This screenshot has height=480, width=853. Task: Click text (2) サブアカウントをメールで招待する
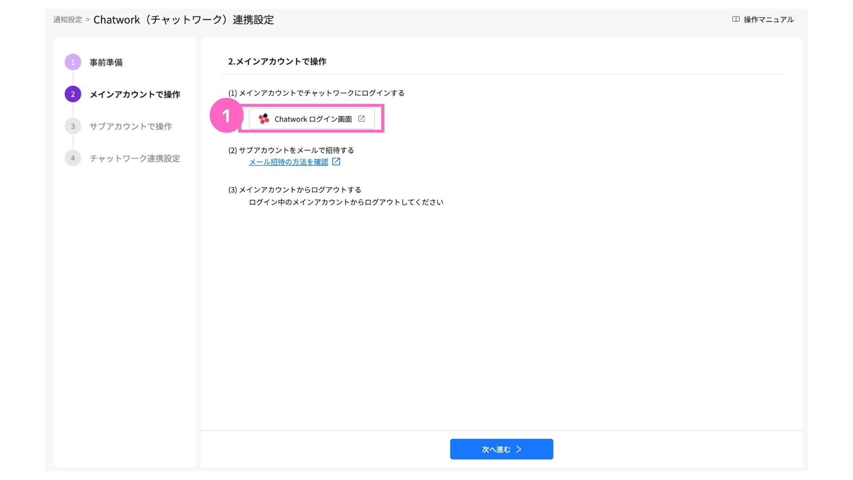(291, 151)
